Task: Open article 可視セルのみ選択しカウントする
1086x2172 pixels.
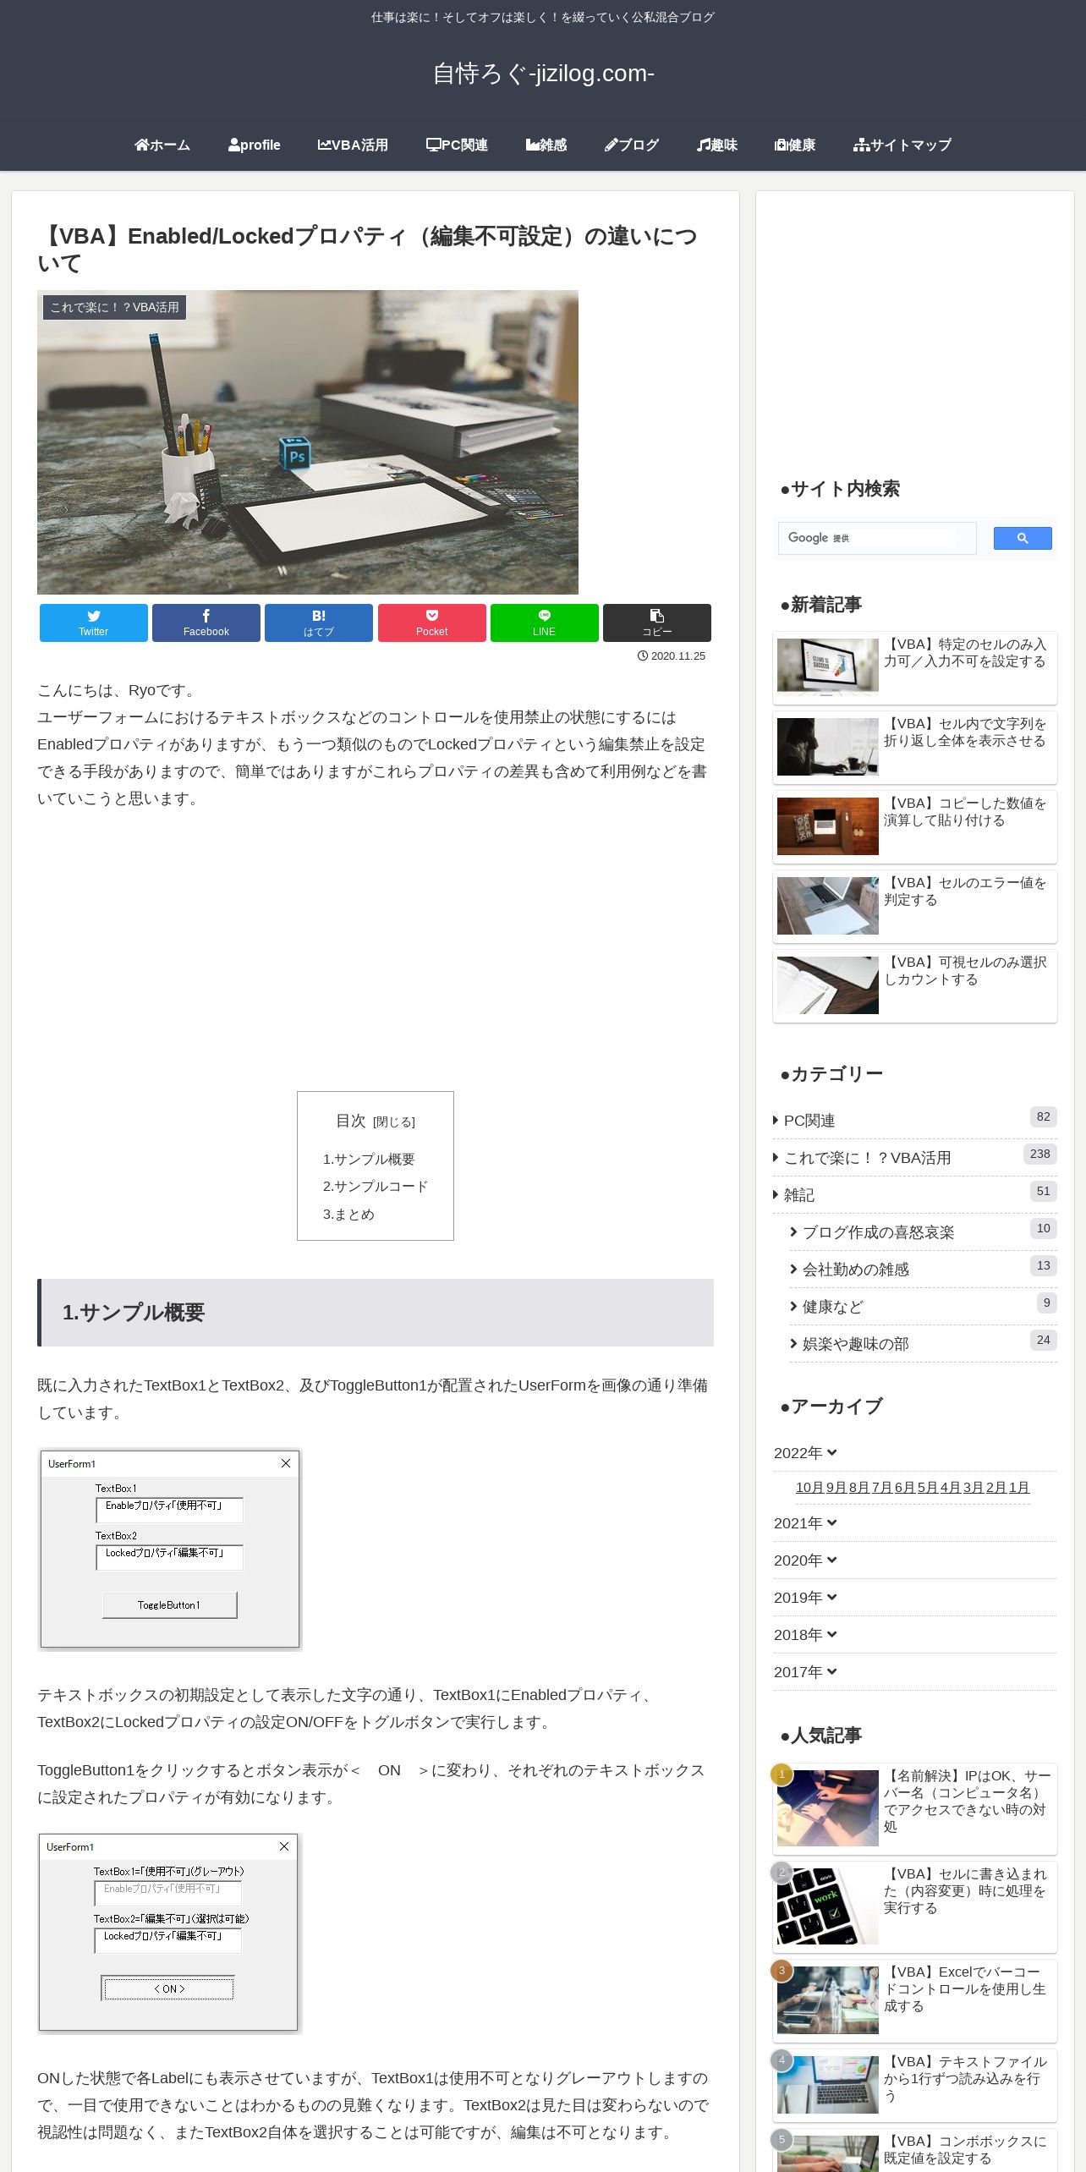Action: [915, 986]
